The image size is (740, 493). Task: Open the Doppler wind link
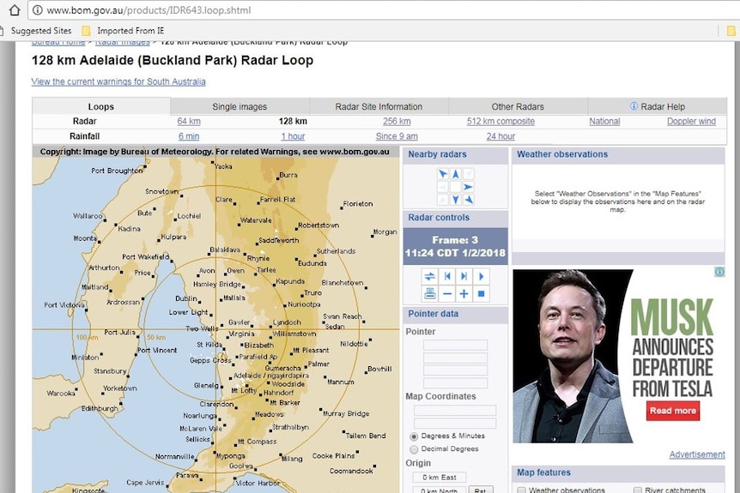tap(691, 121)
